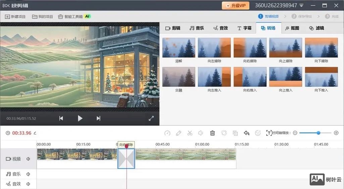Image resolution: width=344 pixels, height=189 pixels.
Task: Click the red playhead marker
Action: click(127, 146)
